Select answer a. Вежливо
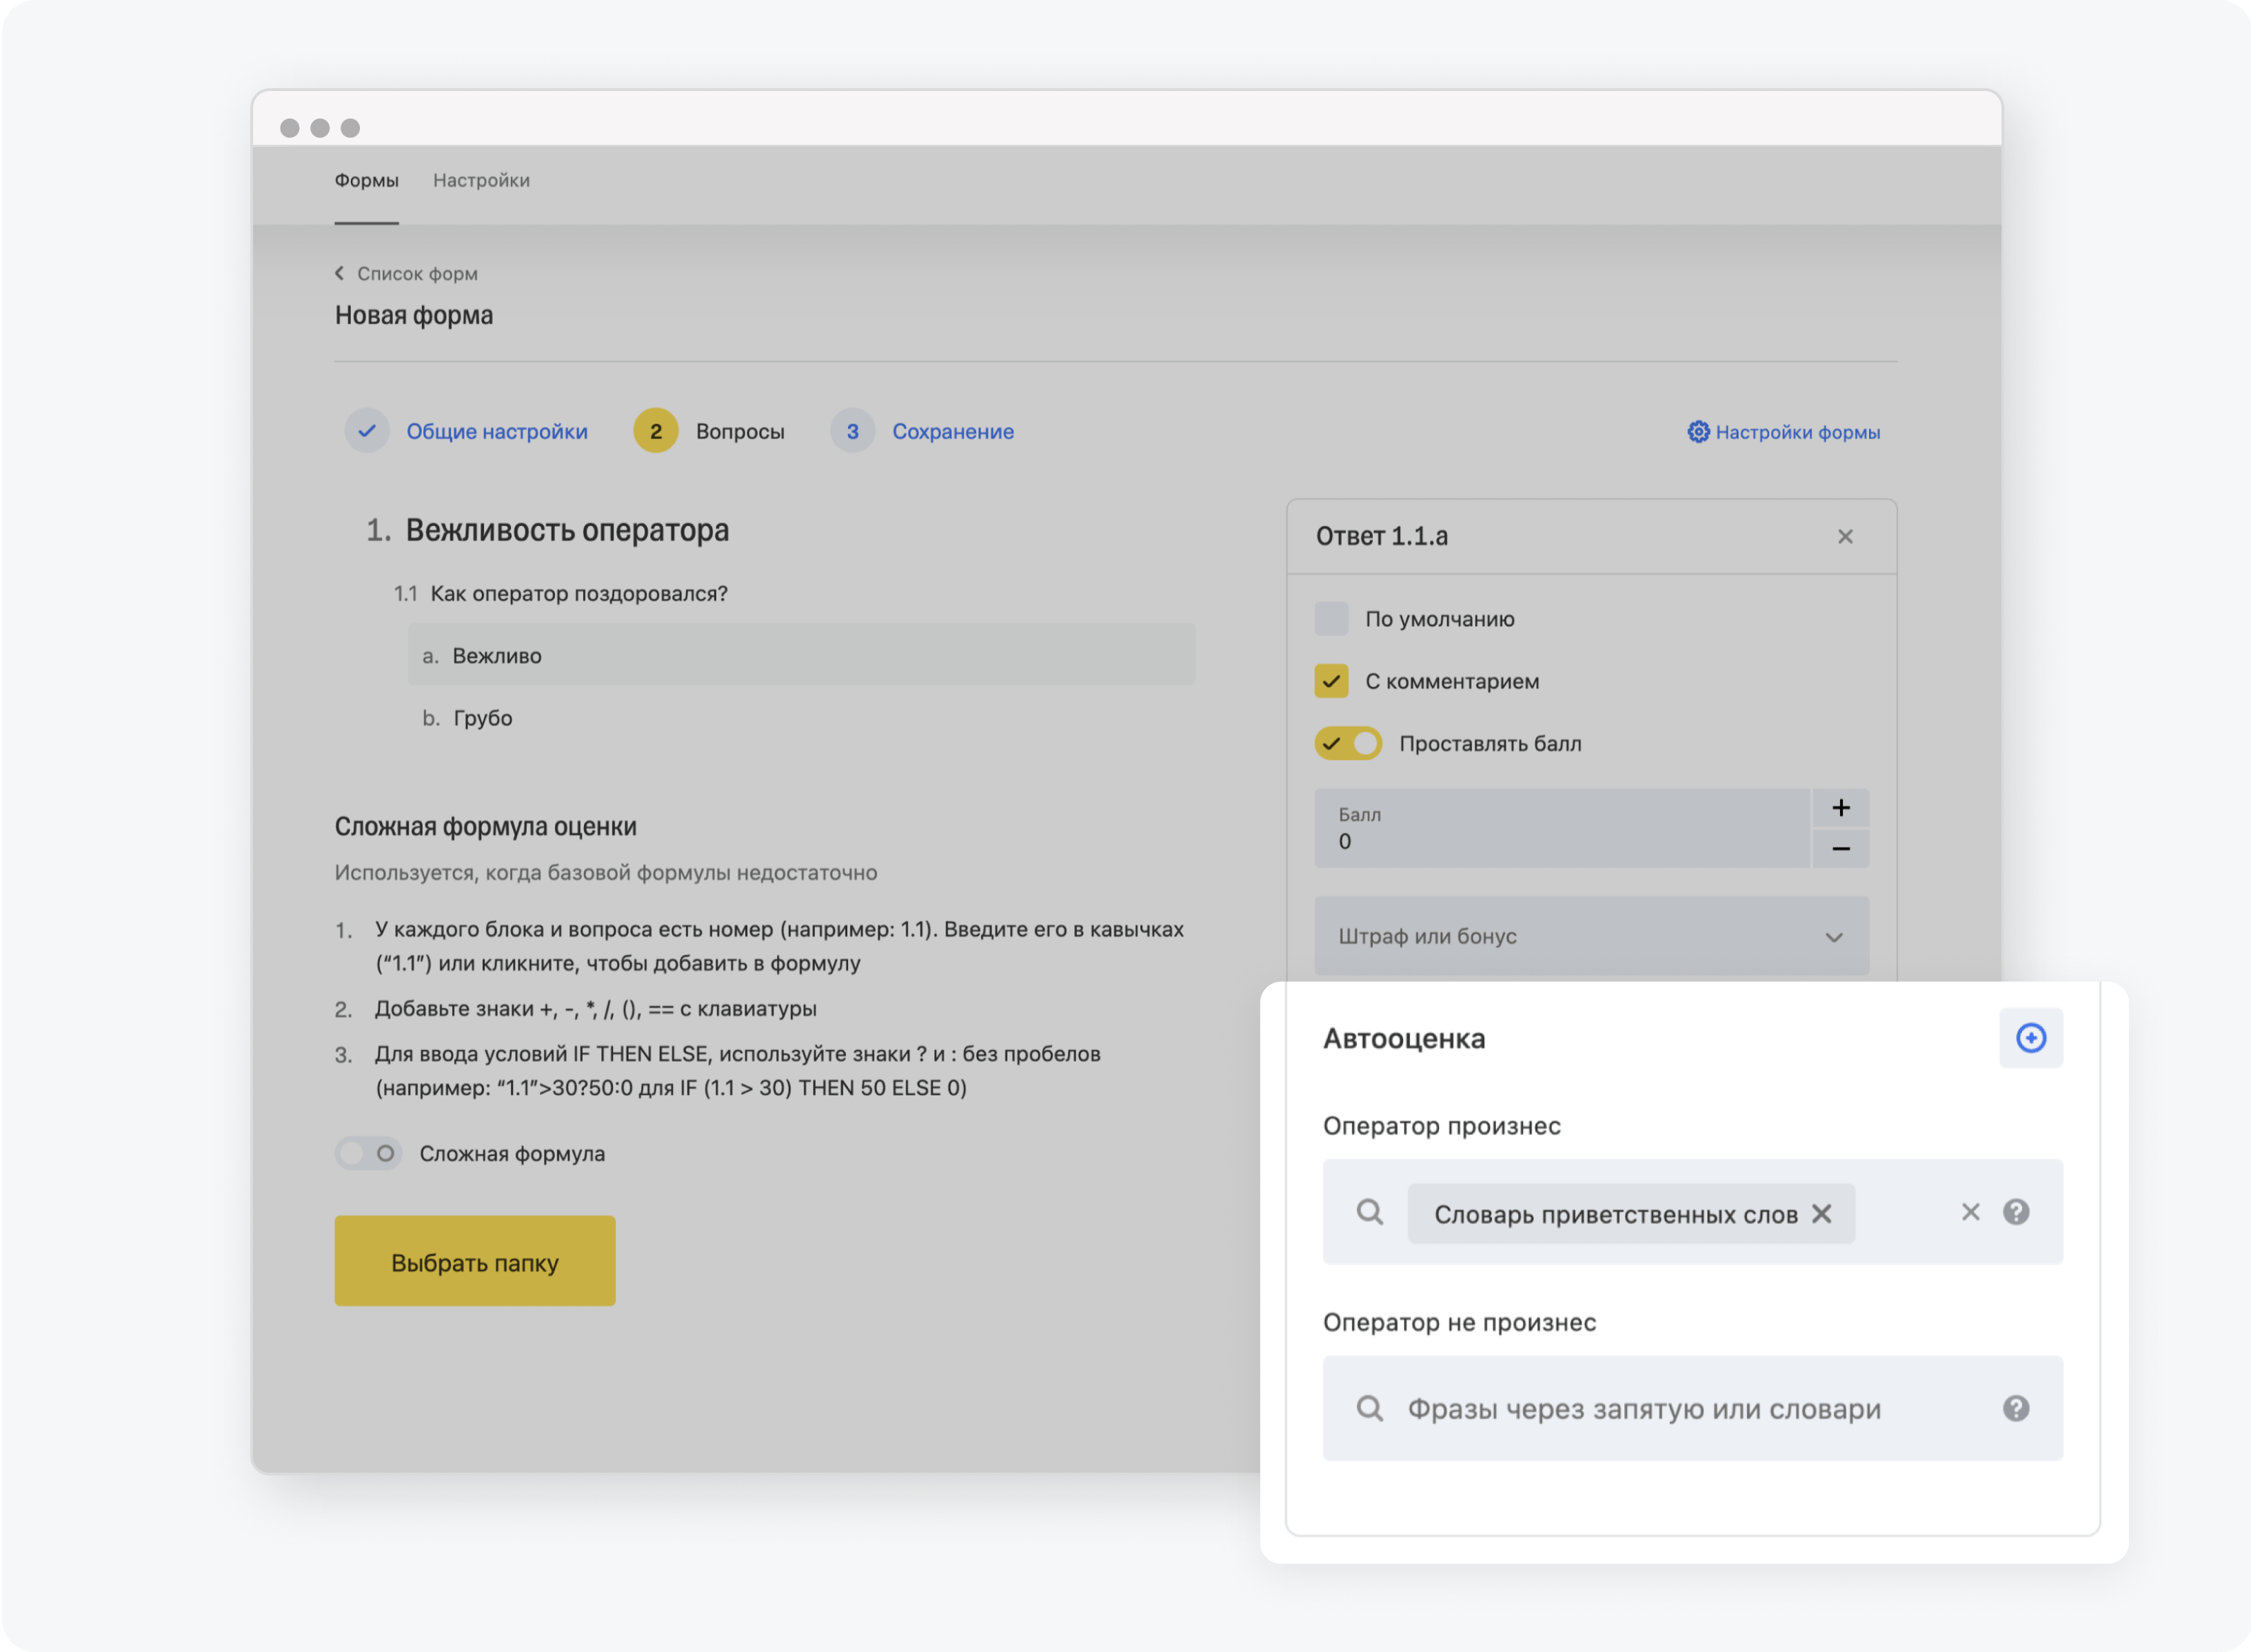This screenshot has height=1652, width=2251. (801, 655)
